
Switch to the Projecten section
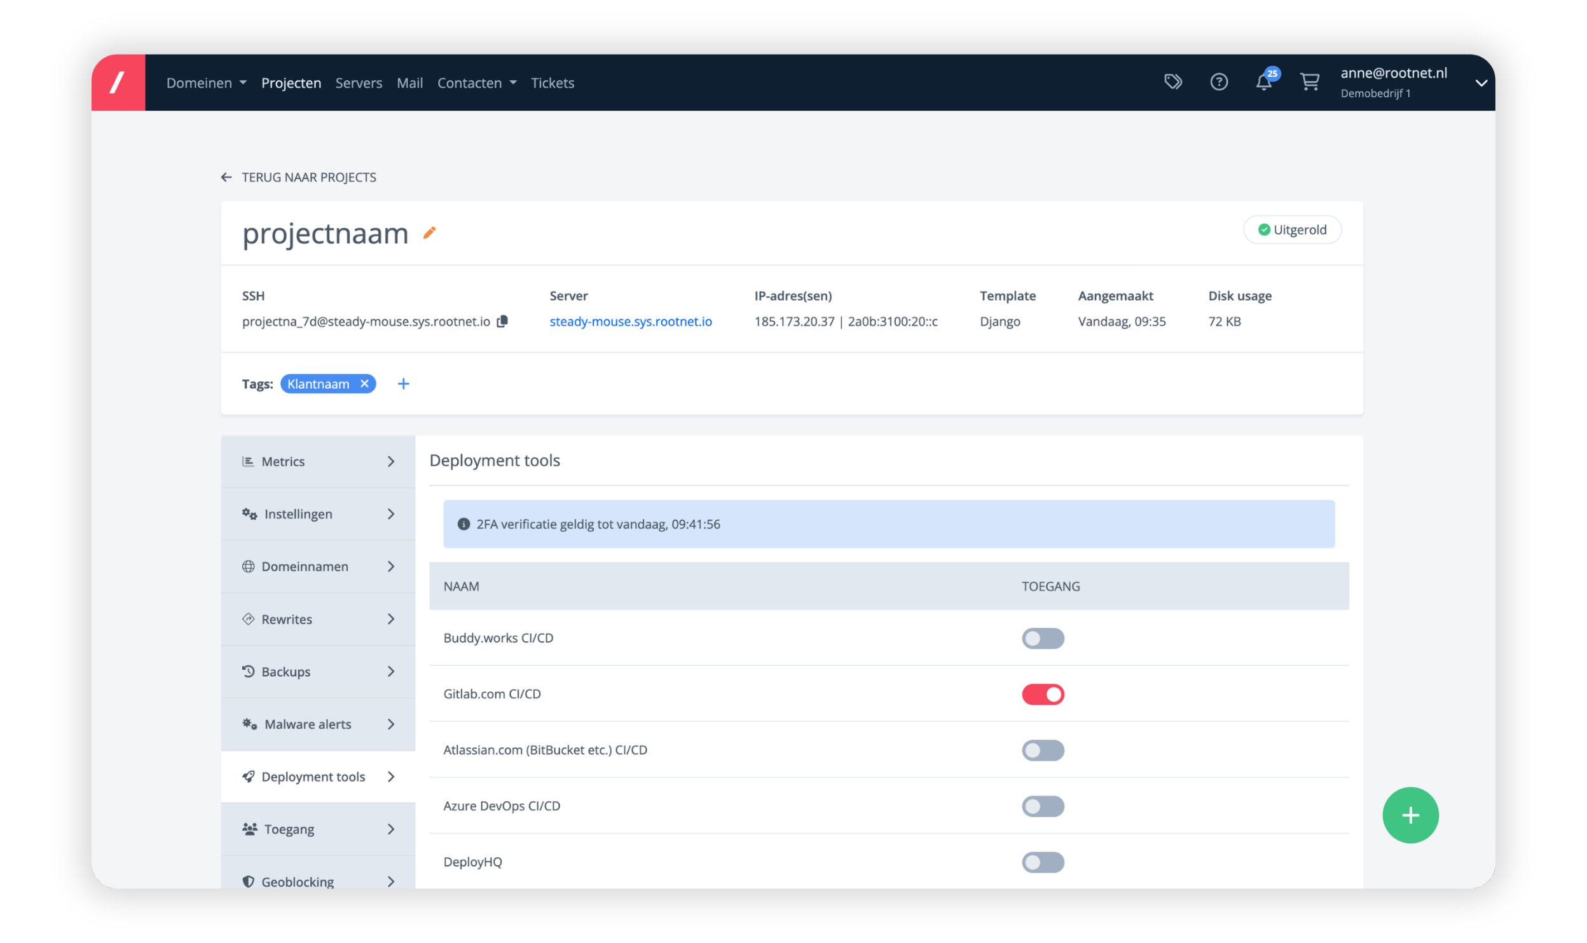pyautogui.click(x=291, y=82)
